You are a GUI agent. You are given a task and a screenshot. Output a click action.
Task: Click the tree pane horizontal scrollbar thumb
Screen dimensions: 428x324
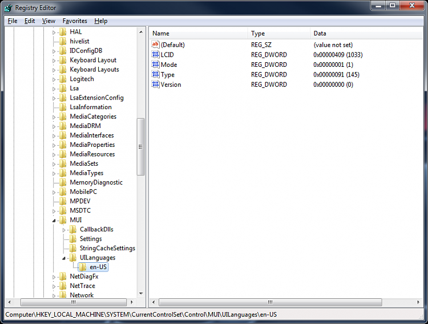74,302
